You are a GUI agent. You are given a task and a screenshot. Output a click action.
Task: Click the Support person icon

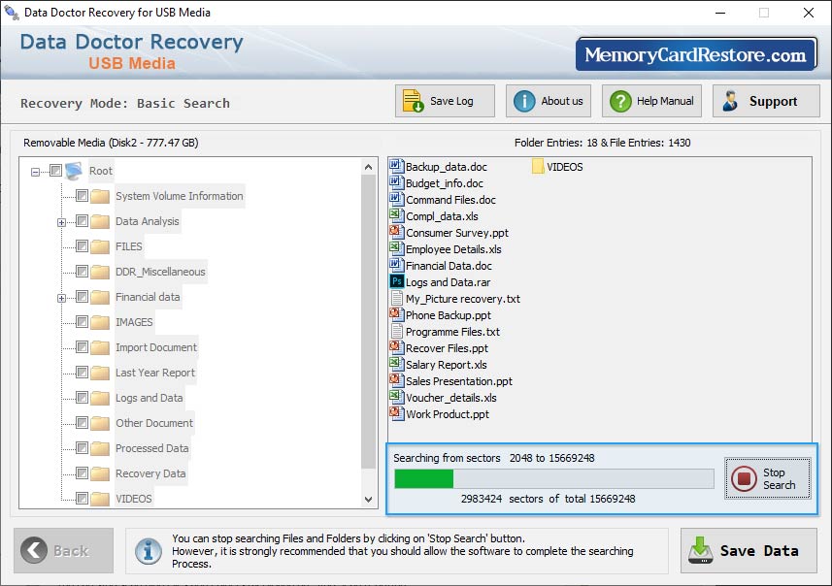coord(730,101)
